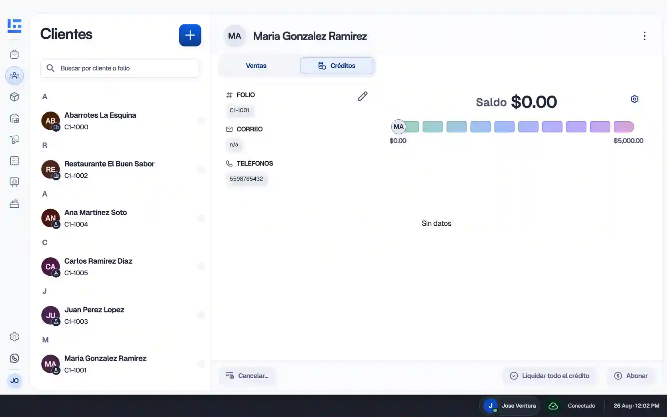
Task: Select the Créditos tab
Action: point(337,66)
